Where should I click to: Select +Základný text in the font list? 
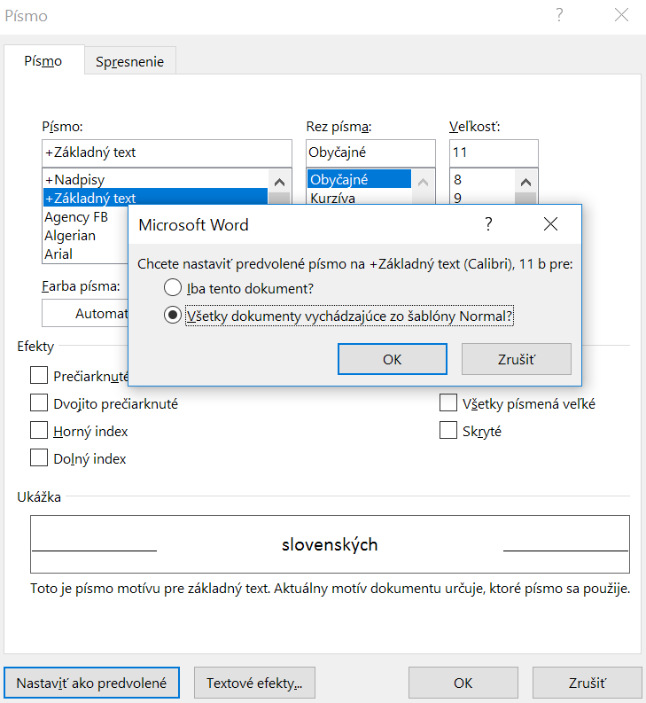[x=155, y=198]
